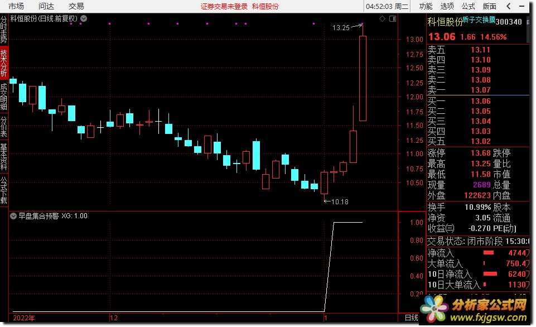Open the 公式下载 side tab
Viewport: 536px width, 327px height.
click(4, 190)
